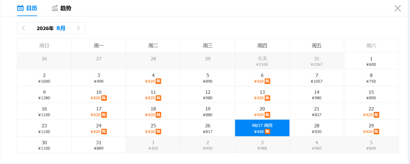Select July 31 priced ¥1567
The height and width of the screenshot is (164, 410).
316,61
